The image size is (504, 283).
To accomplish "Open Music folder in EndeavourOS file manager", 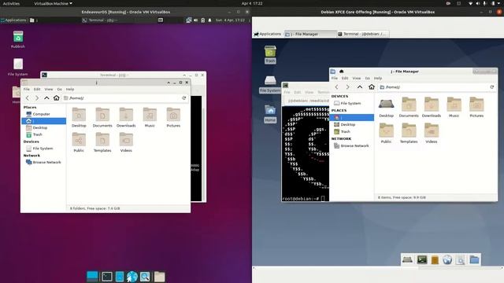I will click(x=150, y=117).
